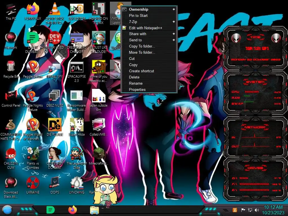This screenshot has height=216, width=288.
Task: Select the some of you need to ac icon
Action: coord(99,71)
